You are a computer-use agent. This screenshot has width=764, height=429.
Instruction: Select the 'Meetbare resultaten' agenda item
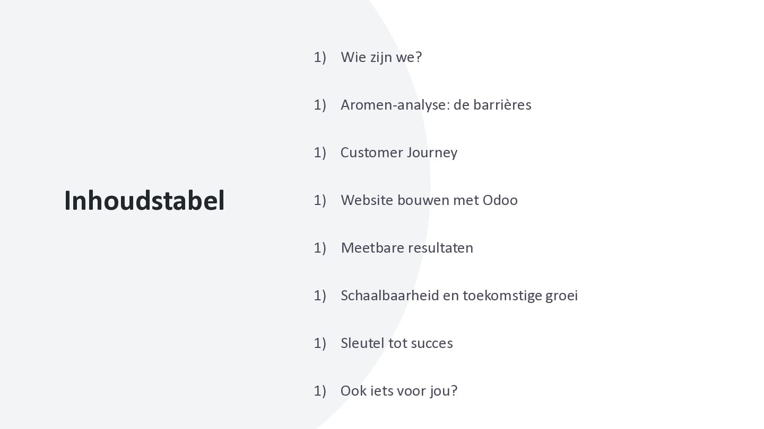click(x=406, y=248)
